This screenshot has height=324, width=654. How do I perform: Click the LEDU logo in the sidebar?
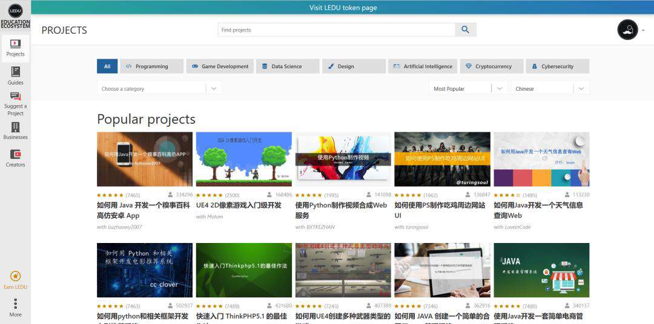pyautogui.click(x=15, y=11)
